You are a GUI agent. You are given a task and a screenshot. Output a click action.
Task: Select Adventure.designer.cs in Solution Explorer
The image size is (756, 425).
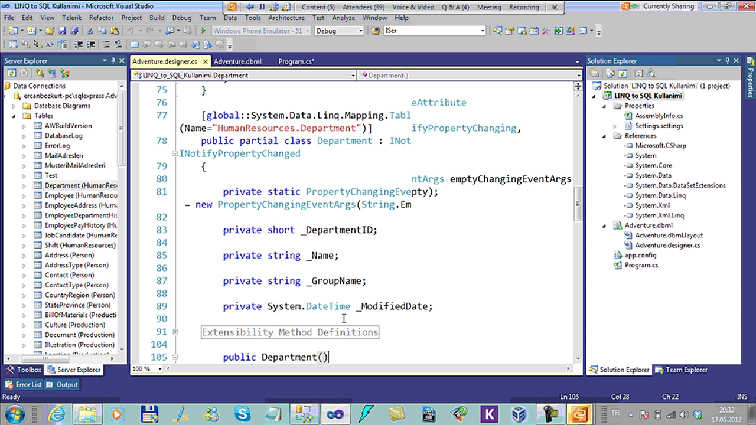[667, 245]
